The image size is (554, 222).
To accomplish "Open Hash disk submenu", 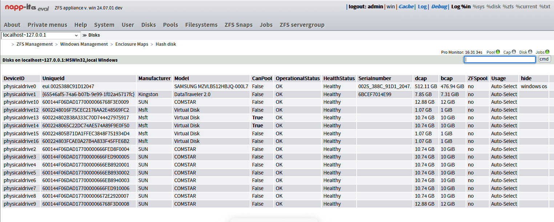I will tap(166, 44).
